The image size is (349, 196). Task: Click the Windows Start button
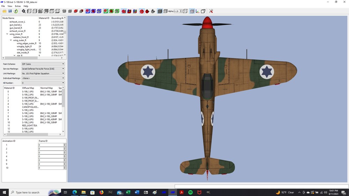click(x=4, y=193)
